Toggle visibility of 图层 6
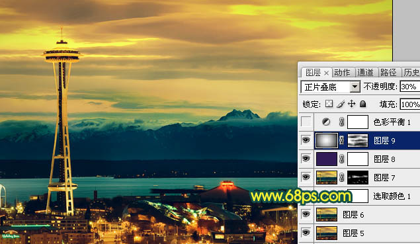 [306, 214]
